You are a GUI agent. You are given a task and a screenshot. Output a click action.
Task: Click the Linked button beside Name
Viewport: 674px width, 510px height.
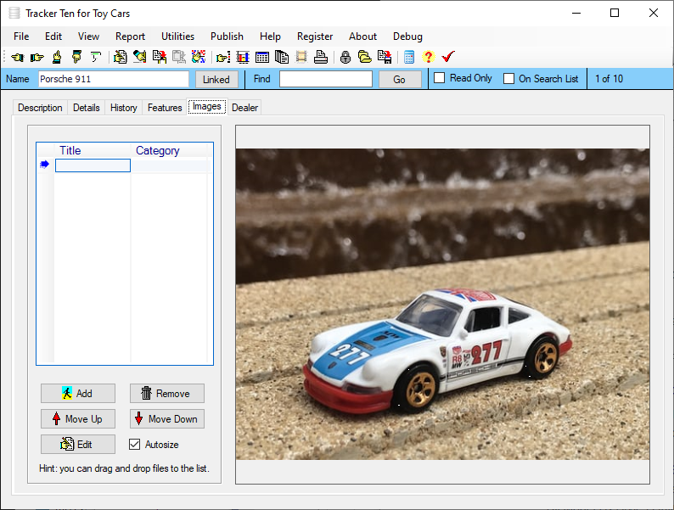216,79
